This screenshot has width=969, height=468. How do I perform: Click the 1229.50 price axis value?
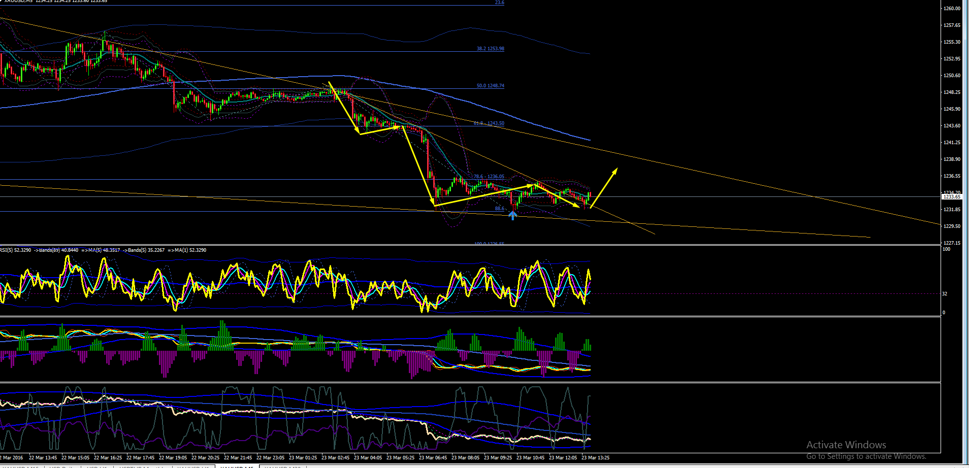tap(952, 226)
